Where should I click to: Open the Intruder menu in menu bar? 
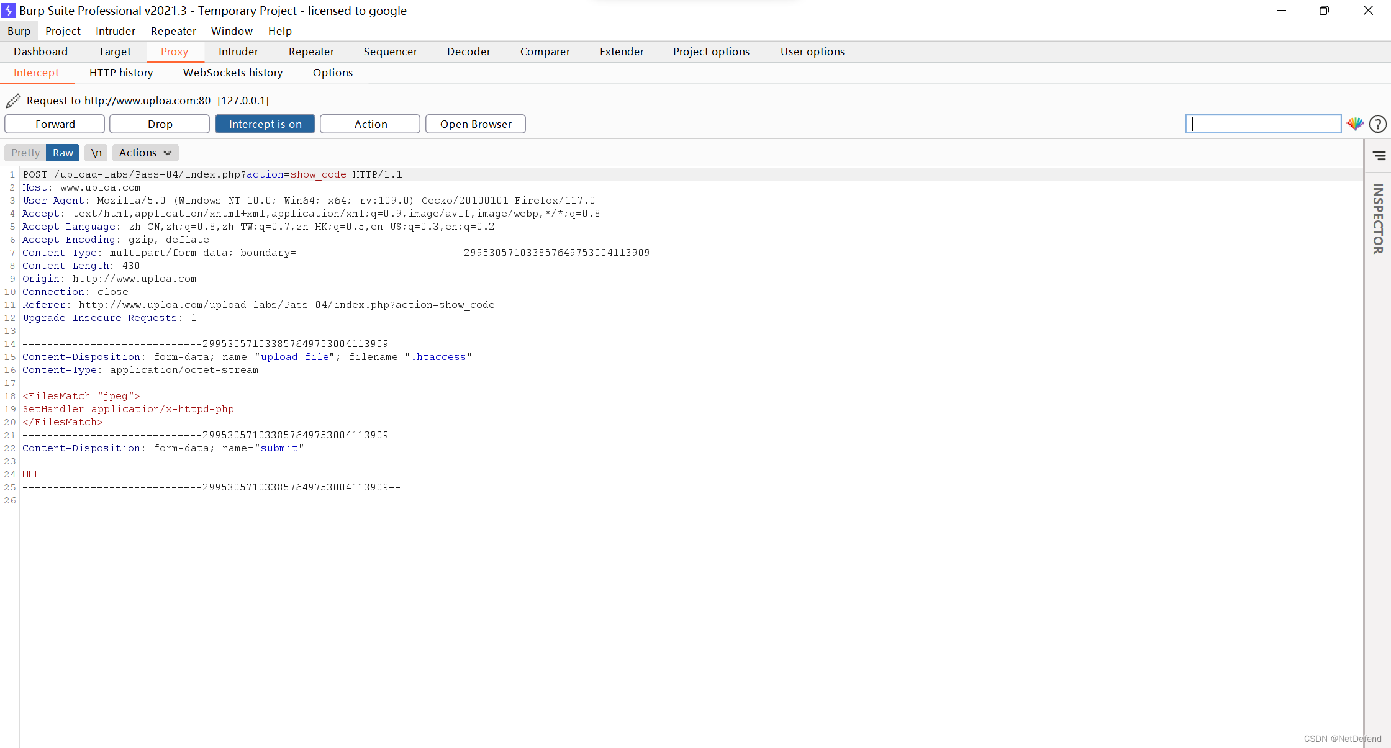pos(116,31)
